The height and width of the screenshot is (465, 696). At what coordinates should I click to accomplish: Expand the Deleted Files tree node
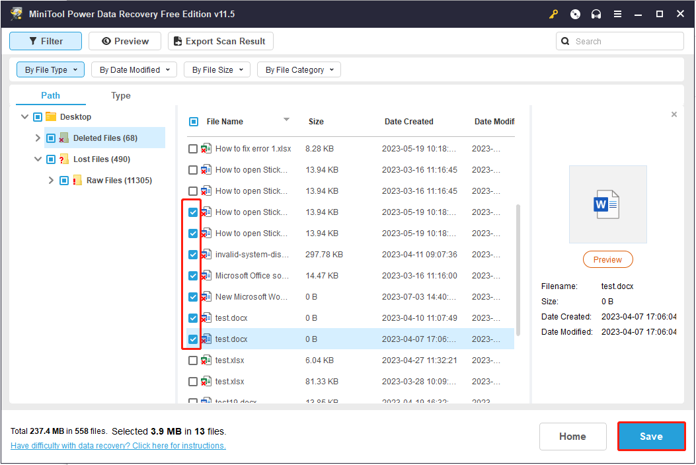[x=38, y=138]
